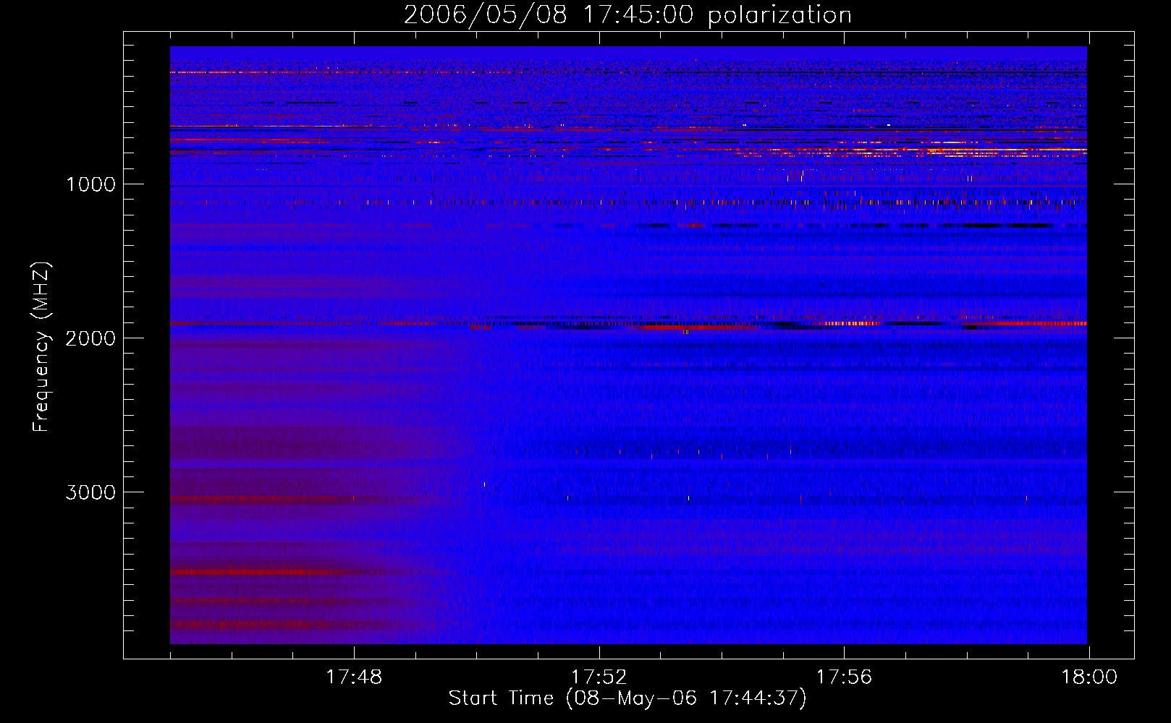Click the "2000" frequency tick label
The height and width of the screenshot is (723, 1171).
[90, 338]
